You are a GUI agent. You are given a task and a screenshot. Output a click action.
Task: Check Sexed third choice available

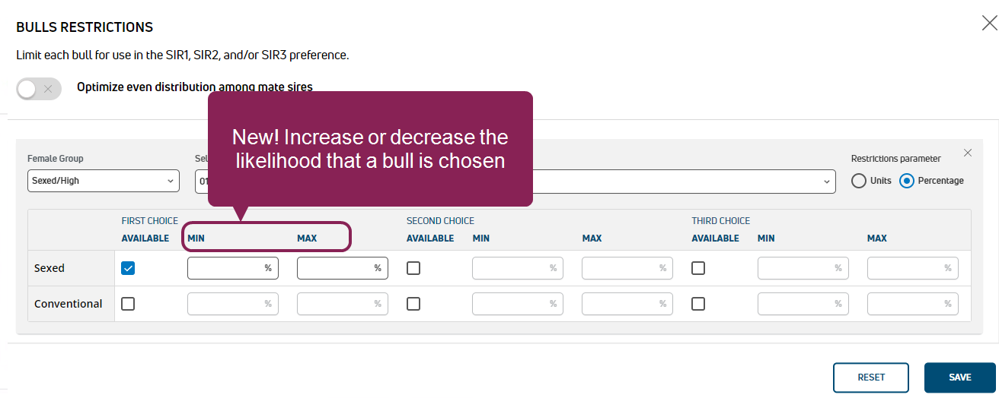pos(698,268)
